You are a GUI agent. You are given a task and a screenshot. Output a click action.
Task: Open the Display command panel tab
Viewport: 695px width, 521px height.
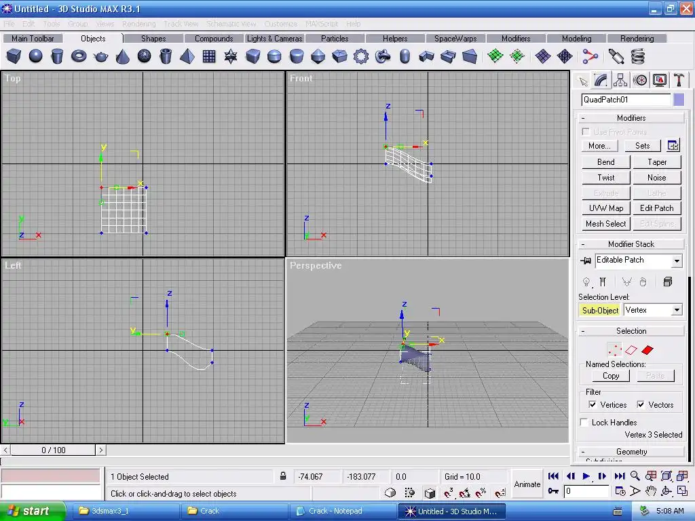[660, 81]
